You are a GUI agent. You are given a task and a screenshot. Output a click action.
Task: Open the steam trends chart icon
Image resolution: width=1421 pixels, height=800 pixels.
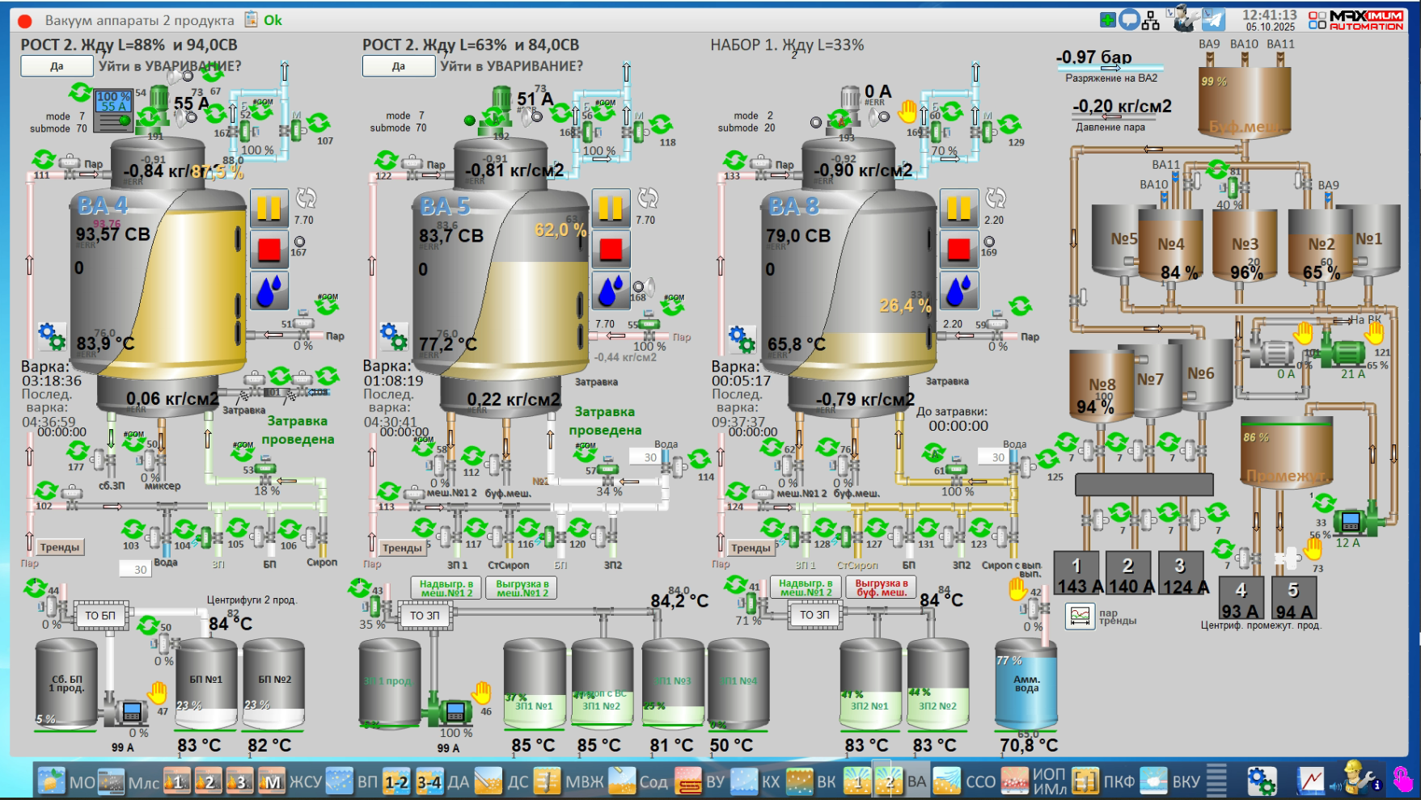pos(1080,617)
